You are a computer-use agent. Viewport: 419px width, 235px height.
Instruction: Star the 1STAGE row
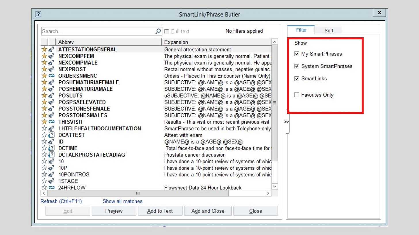pos(44,181)
